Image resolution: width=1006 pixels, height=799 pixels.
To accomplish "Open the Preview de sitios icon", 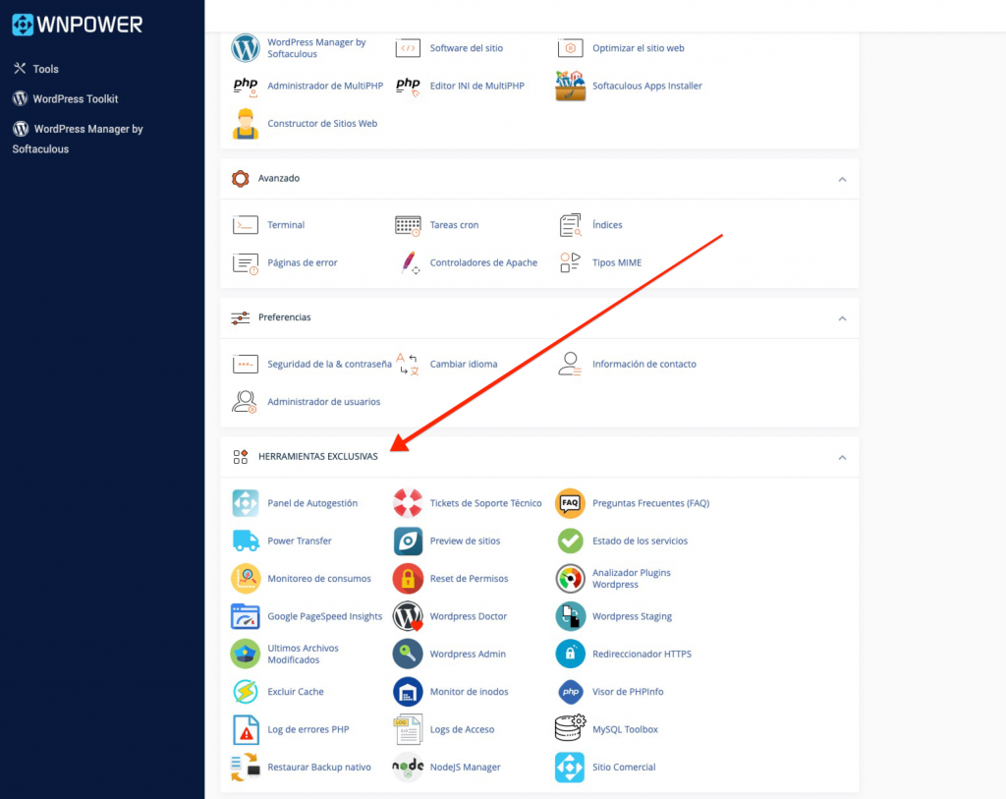I will click(x=408, y=541).
